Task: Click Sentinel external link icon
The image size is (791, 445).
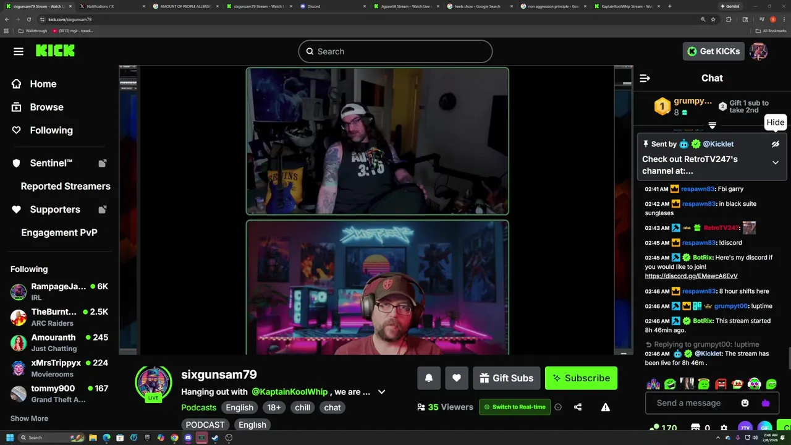Action: 103,163
